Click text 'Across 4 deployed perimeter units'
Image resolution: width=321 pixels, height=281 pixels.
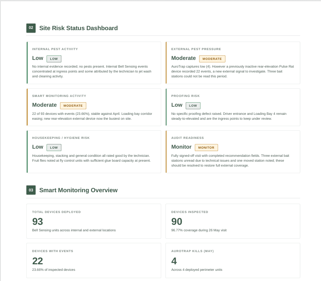(197, 270)
